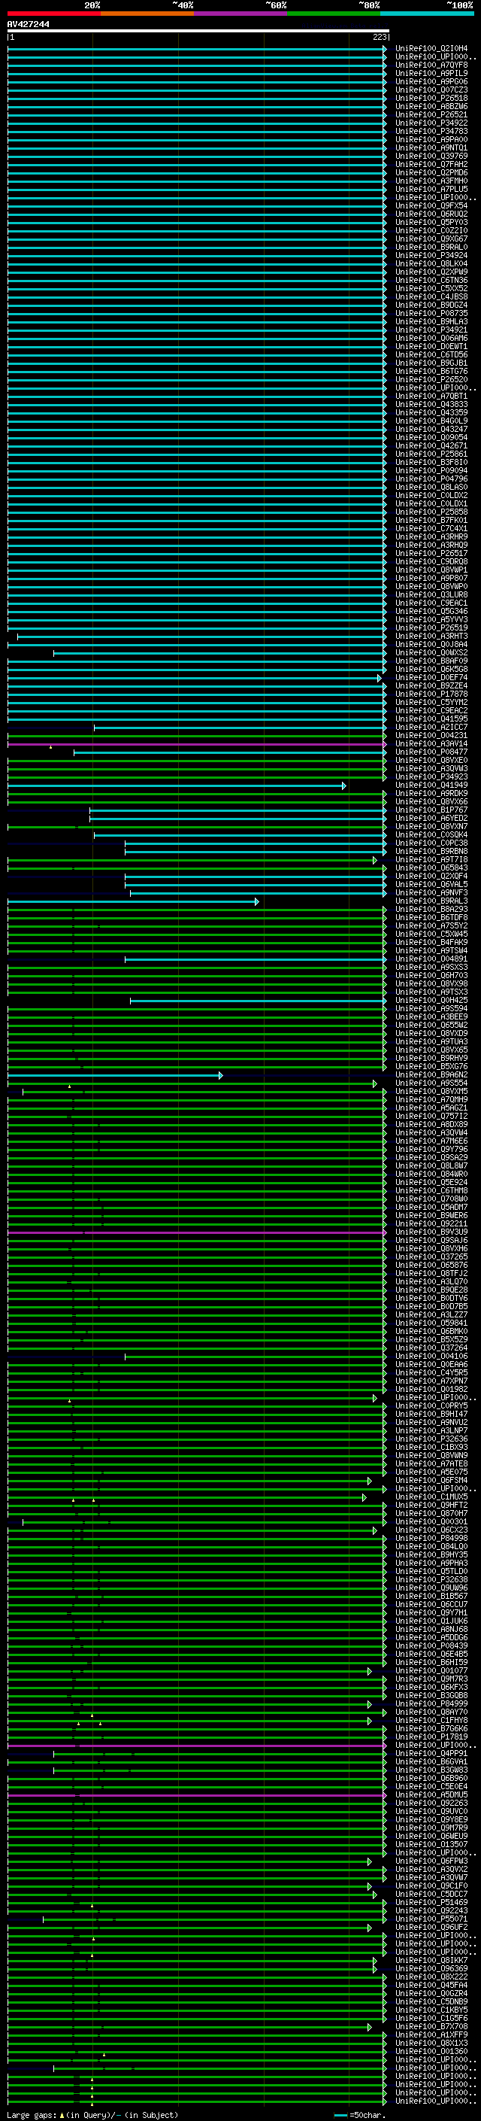Screen dimensions: 481x2121
Task: Click the purple ~60% identity legend segment
Action: [240, 14]
